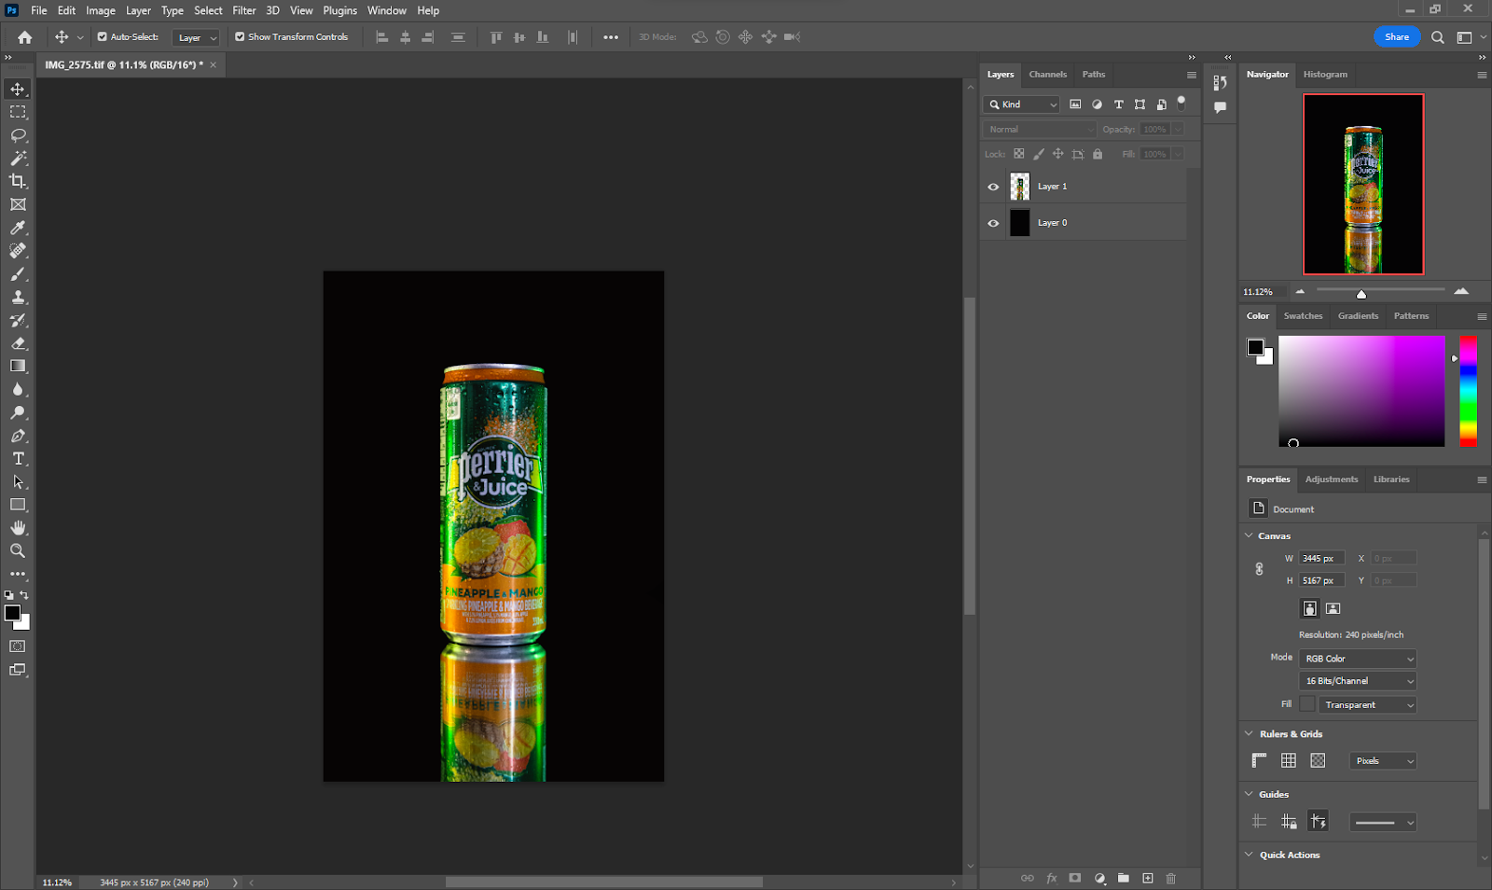Switch to the Paths tab
Viewport: 1492px width, 890px height.
[x=1094, y=75]
